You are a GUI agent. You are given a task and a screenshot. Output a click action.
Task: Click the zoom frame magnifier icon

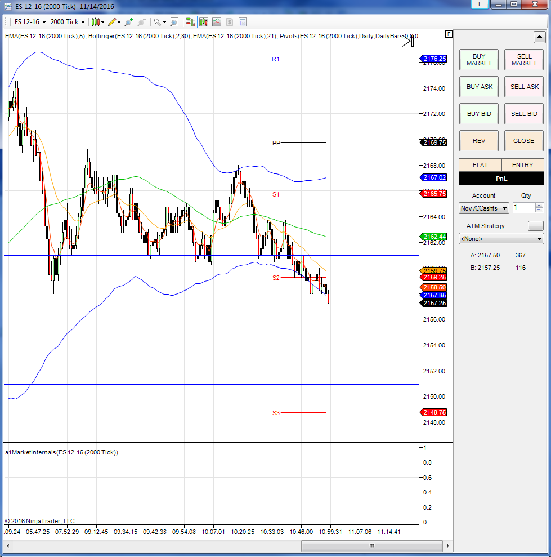click(174, 22)
